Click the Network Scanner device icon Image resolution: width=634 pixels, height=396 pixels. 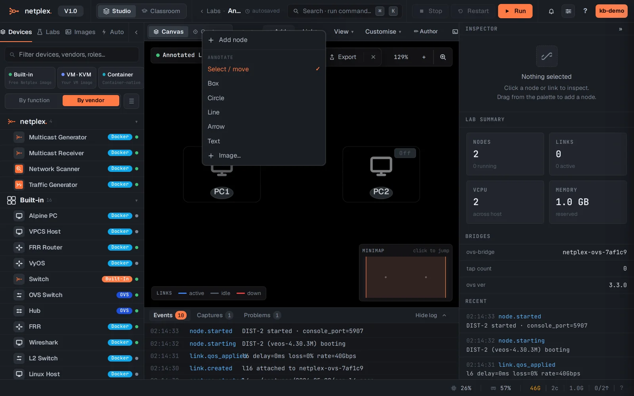[x=19, y=169]
